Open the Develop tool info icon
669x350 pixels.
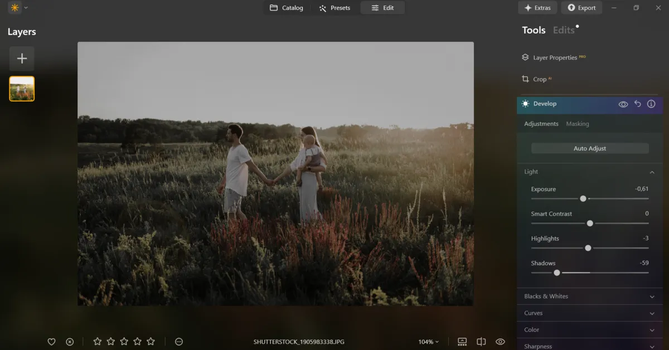point(651,104)
